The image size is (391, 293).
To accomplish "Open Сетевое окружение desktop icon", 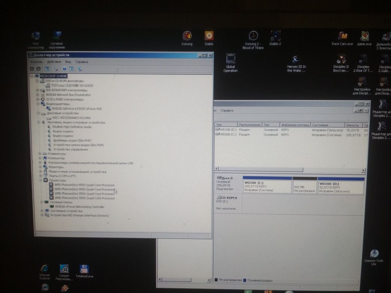I will click(57, 40).
